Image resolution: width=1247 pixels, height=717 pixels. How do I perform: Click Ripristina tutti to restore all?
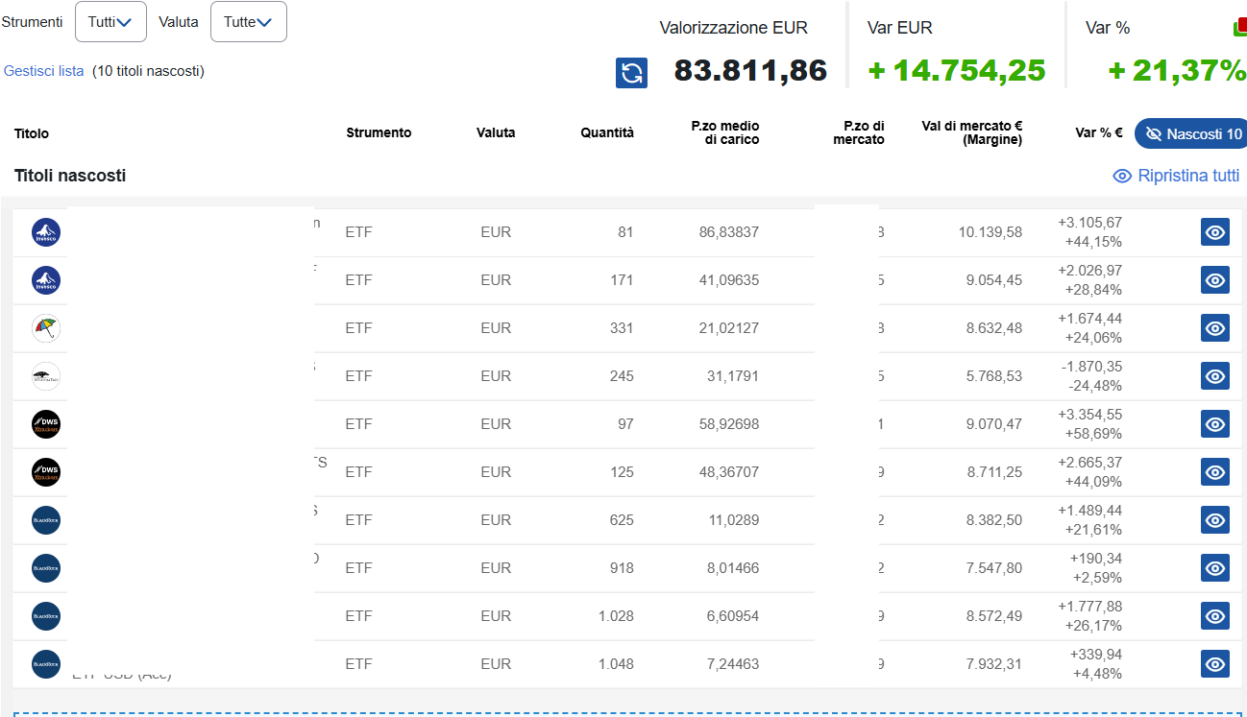click(x=1187, y=176)
